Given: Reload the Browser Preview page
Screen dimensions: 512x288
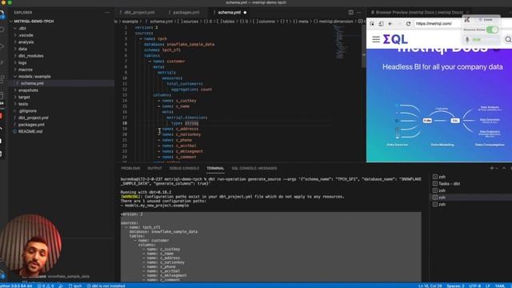Looking at the screenshot, I should (408, 23).
